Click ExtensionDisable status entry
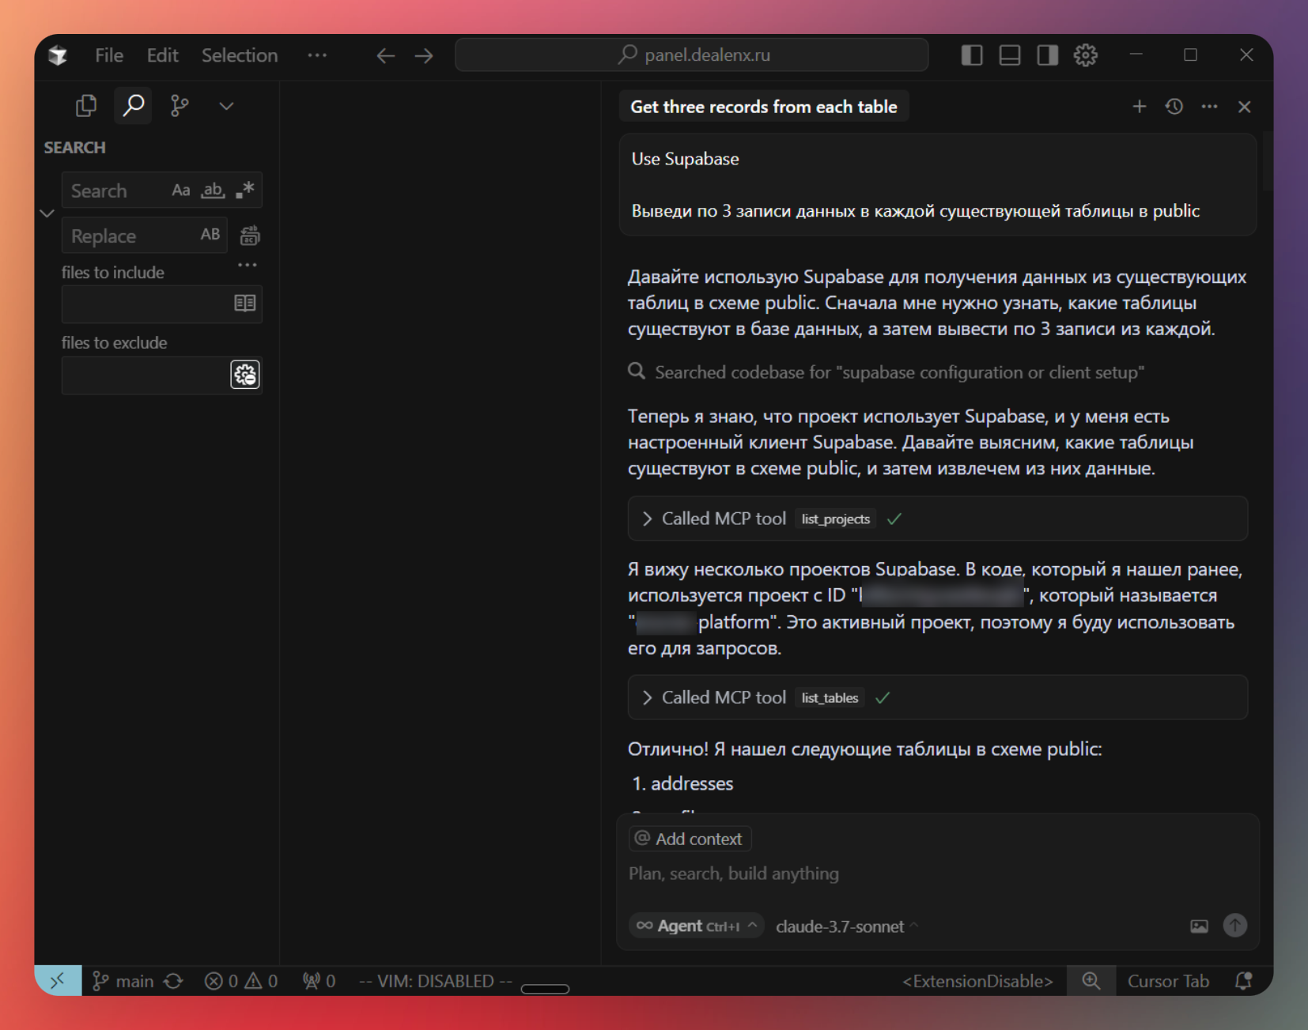This screenshot has width=1308, height=1030. [977, 981]
